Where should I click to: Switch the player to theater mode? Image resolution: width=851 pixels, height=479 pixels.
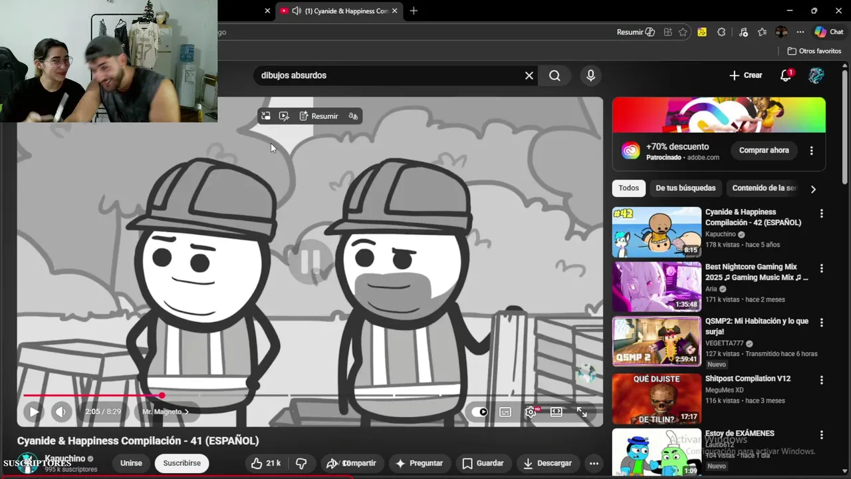click(556, 412)
